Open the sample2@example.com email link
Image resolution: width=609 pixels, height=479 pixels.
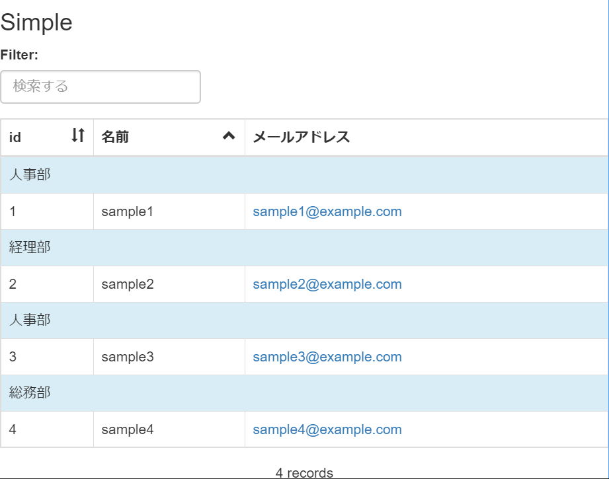point(327,284)
